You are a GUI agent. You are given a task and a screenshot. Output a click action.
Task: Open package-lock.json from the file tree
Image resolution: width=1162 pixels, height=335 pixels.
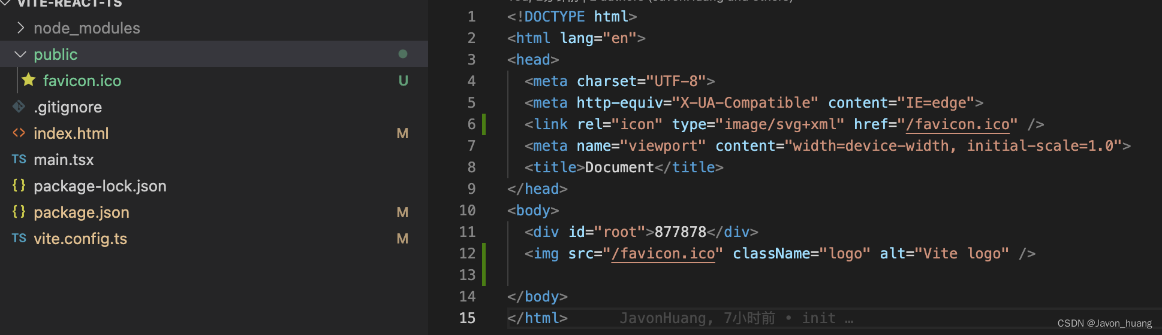[100, 186]
